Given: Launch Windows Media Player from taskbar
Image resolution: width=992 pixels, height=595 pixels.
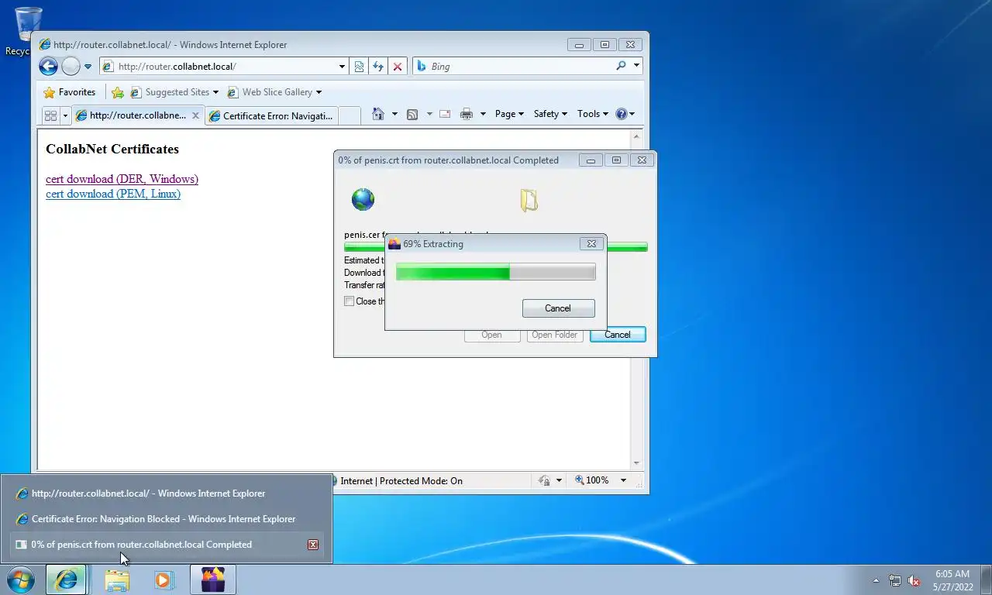Looking at the screenshot, I should tap(164, 580).
